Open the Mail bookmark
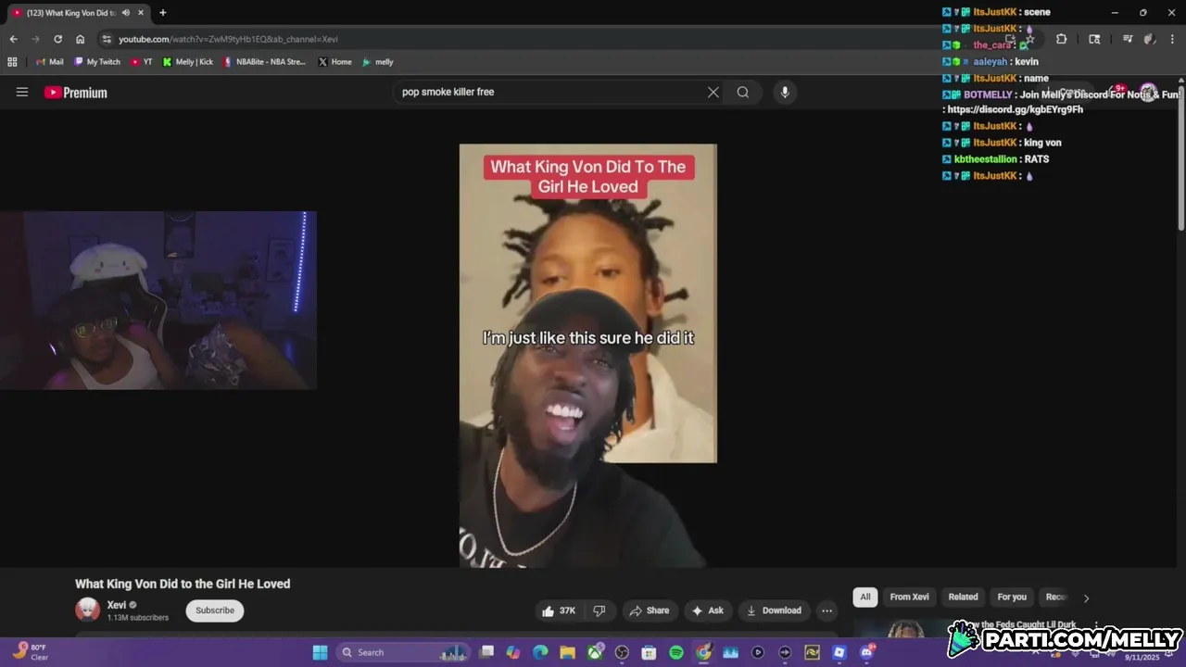 point(49,62)
